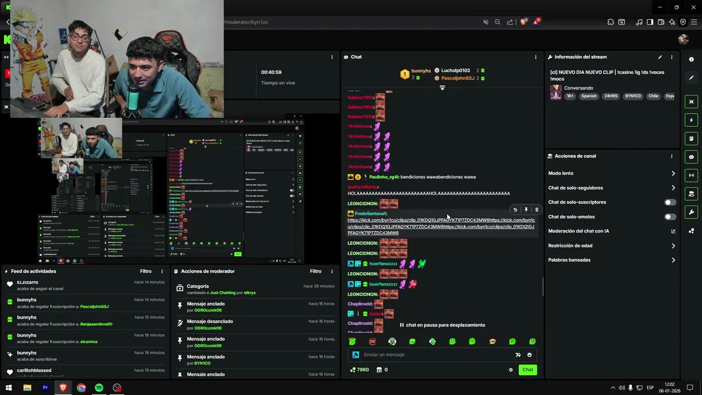The width and height of the screenshot is (702, 395).
Task: Open File Explorer from taskbar
Action: [x=27, y=388]
